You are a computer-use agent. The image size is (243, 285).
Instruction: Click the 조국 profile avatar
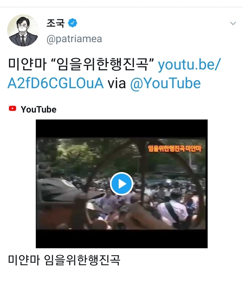click(x=23, y=30)
